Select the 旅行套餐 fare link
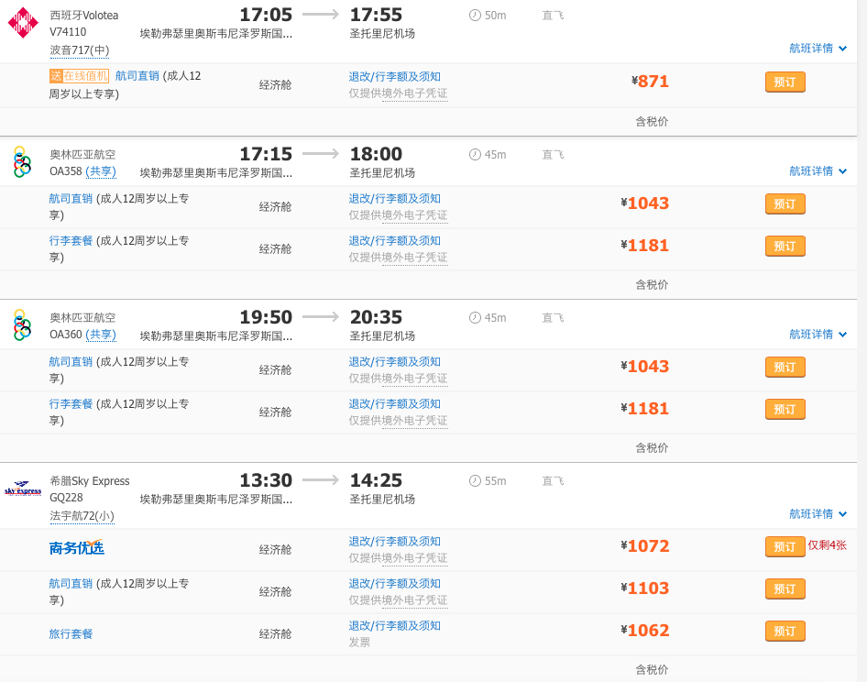The height and width of the screenshot is (682, 867). coord(71,633)
